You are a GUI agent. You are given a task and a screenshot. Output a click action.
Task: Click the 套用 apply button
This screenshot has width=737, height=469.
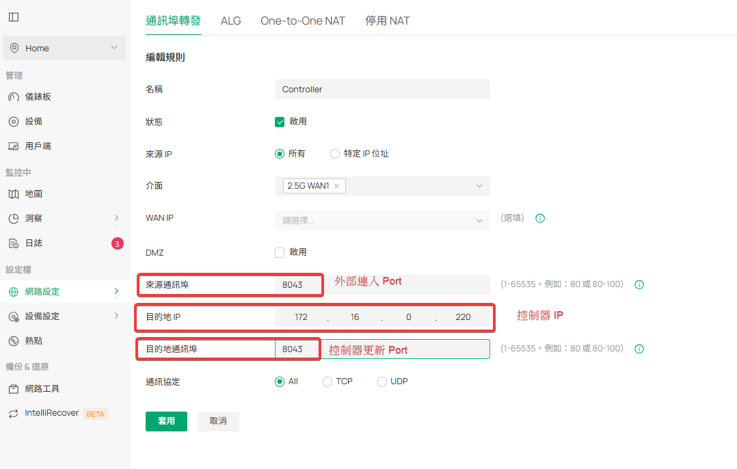click(166, 421)
